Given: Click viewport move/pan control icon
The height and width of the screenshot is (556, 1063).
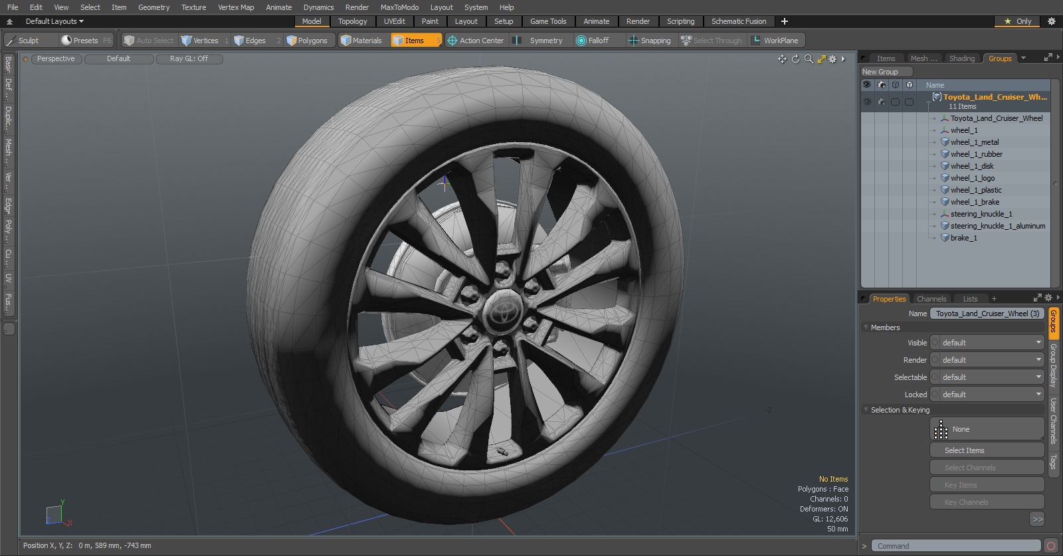Looking at the screenshot, I should 783,59.
